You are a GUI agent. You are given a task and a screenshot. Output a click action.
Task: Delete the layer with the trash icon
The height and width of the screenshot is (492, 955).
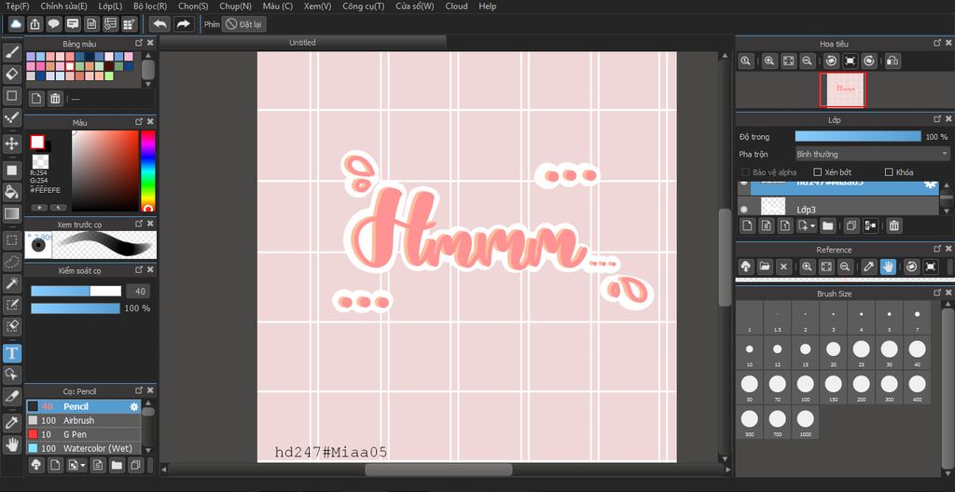coord(893,225)
